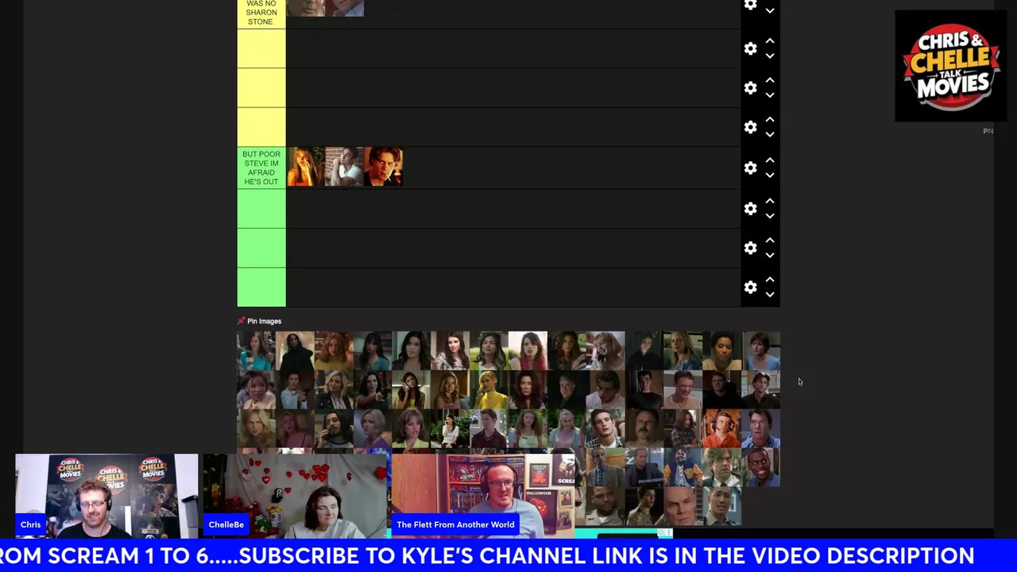The width and height of the screenshot is (1017, 572).
Task: Click Chris's webcam feed
Action: 106,497
